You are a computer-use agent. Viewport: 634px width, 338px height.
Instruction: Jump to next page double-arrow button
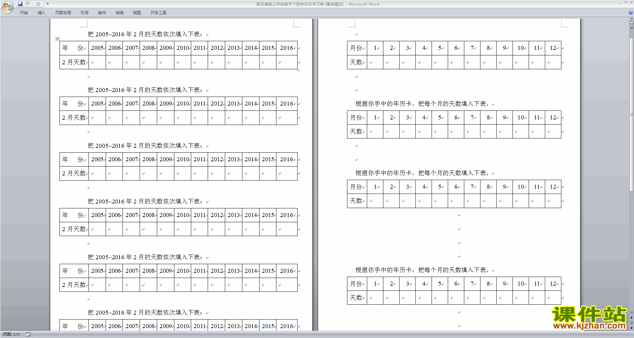tap(631, 328)
